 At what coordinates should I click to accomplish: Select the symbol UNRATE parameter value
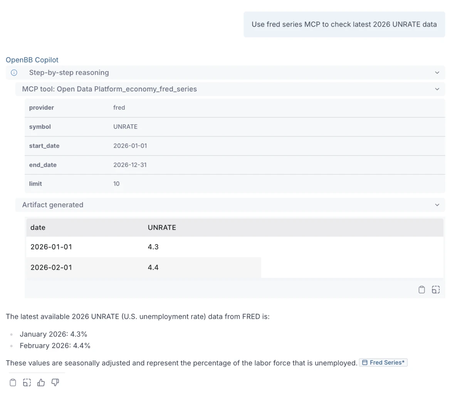[x=125, y=127]
